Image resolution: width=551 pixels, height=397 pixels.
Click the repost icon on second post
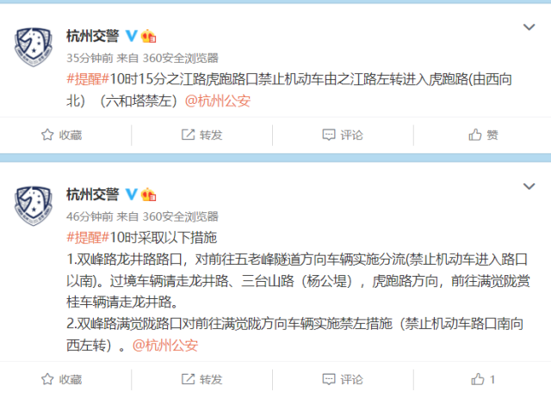click(188, 379)
